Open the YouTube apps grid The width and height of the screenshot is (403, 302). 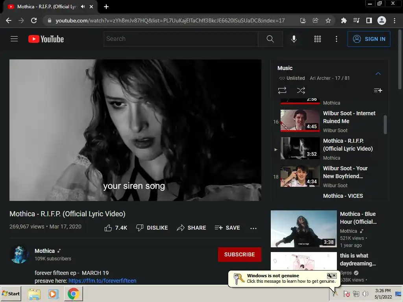318,39
